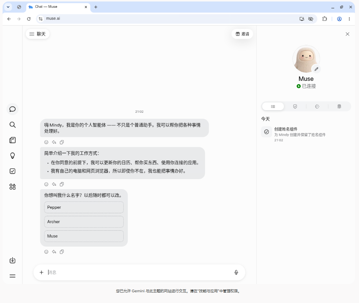Click the install app icon in address bar
This screenshot has width=359, height=303.
(x=302, y=19)
